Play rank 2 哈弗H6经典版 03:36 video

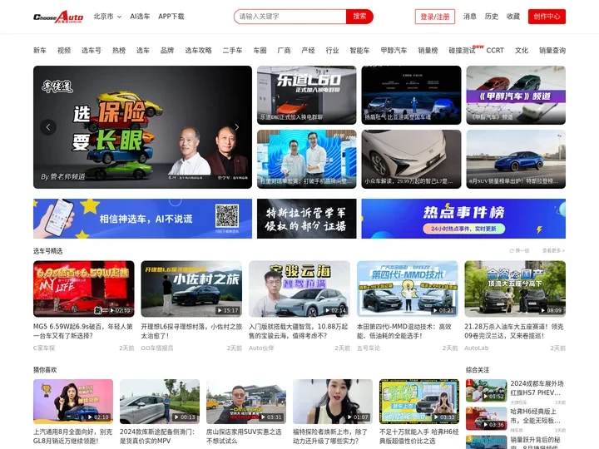click(487, 419)
